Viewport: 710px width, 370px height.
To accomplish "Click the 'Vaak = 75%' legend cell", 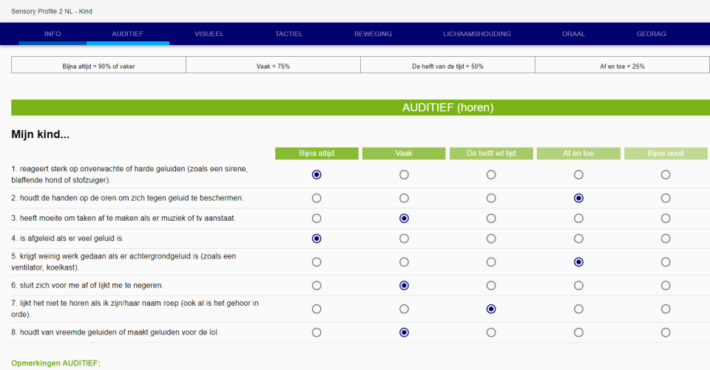I will click(273, 66).
